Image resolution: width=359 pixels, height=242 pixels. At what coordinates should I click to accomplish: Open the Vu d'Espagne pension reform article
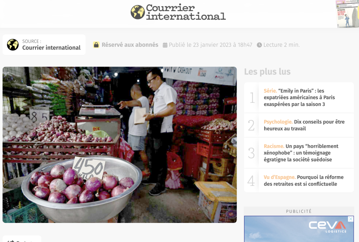tap(303, 181)
